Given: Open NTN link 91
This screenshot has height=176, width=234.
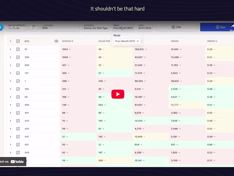Looking at the screenshot, I should (x=26, y=49).
